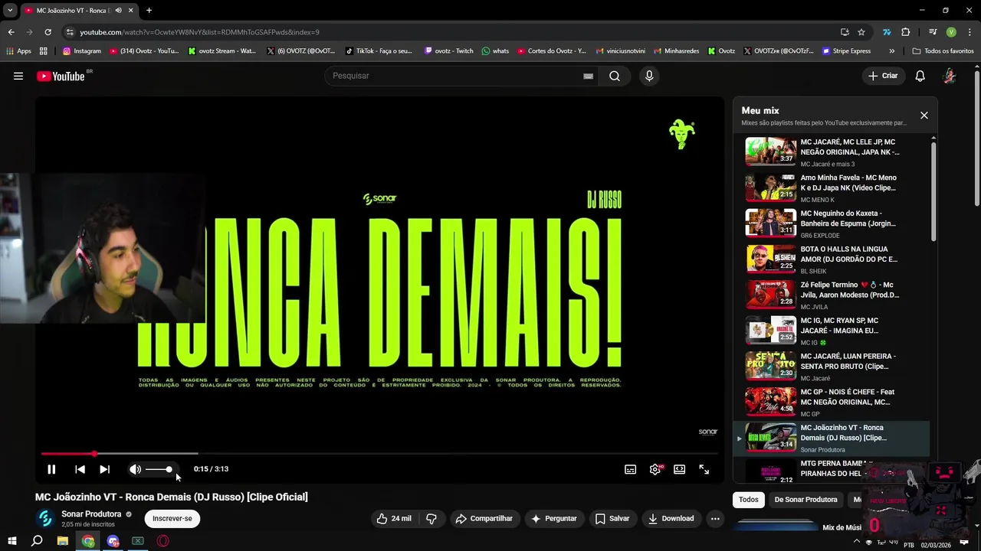Screen dimensions: 981x551
Task: Click the magnifier search button
Action: click(x=615, y=76)
